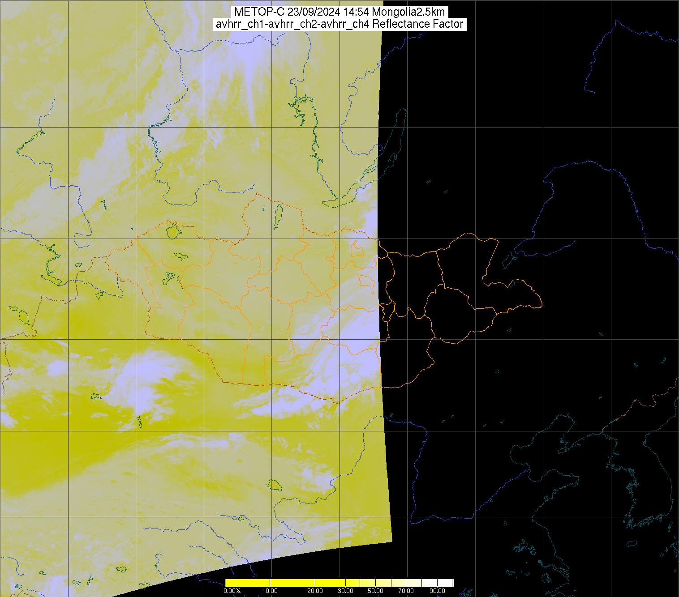This screenshot has width=679, height=597.
Task: Click the 70.00 colorbar label
Action: click(406, 591)
